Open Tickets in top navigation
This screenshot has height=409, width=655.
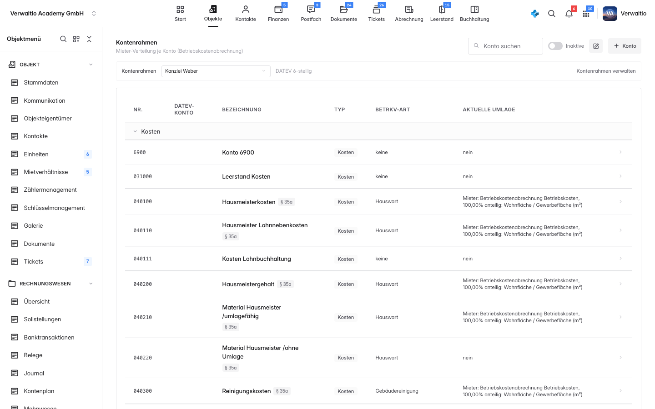point(377,14)
